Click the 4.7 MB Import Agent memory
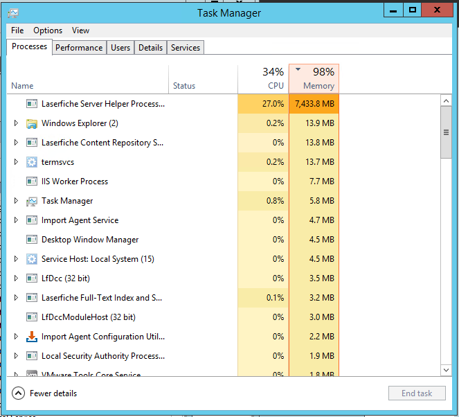This screenshot has width=459, height=417. [x=322, y=220]
